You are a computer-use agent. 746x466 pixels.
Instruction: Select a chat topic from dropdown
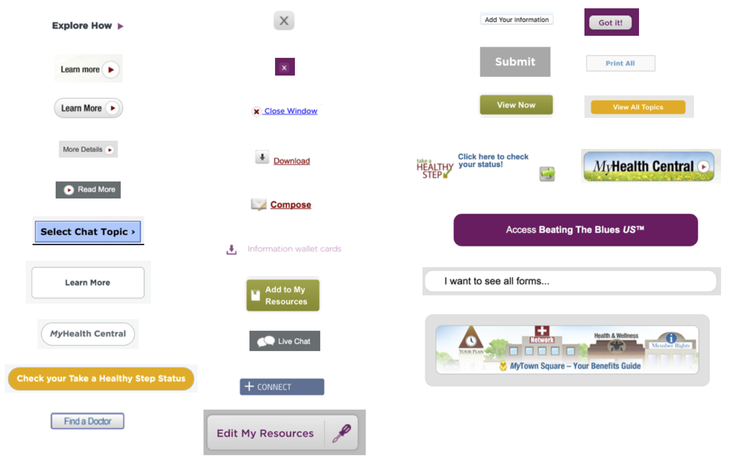87,231
